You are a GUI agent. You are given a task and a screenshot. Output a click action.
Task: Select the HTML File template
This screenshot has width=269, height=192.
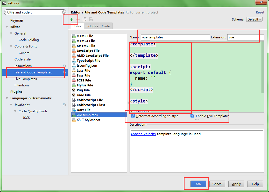(x=99, y=36)
